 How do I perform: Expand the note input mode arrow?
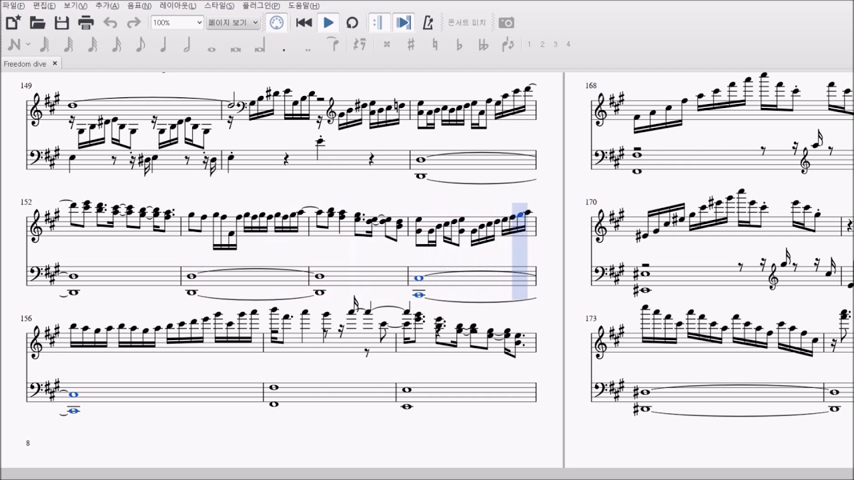[x=28, y=45]
